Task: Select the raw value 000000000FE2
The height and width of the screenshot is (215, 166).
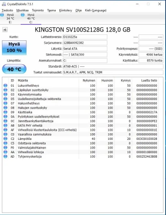Action: pyautogui.click(x=147, y=121)
